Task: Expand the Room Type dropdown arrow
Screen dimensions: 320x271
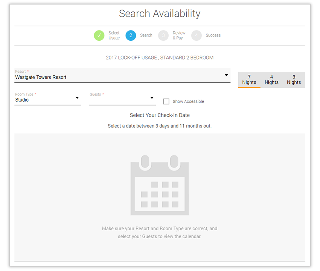Action: coord(77,98)
